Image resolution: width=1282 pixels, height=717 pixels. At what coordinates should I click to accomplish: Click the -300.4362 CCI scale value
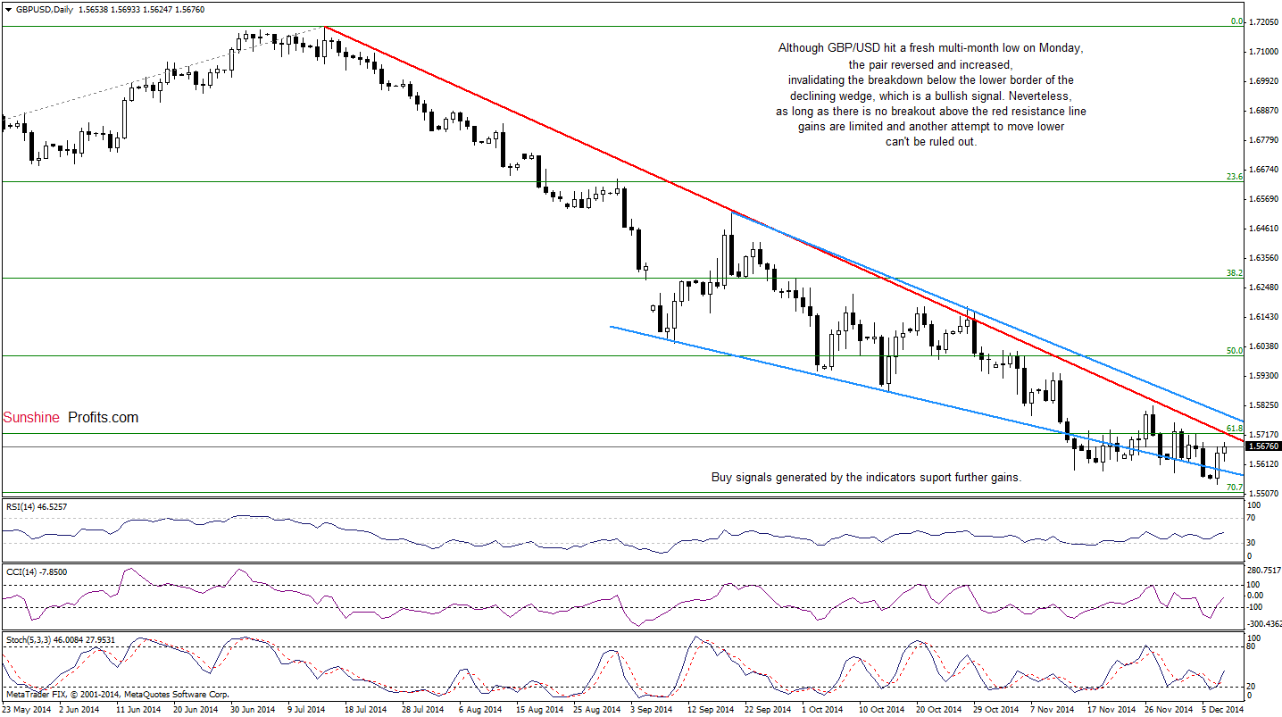point(1264,624)
